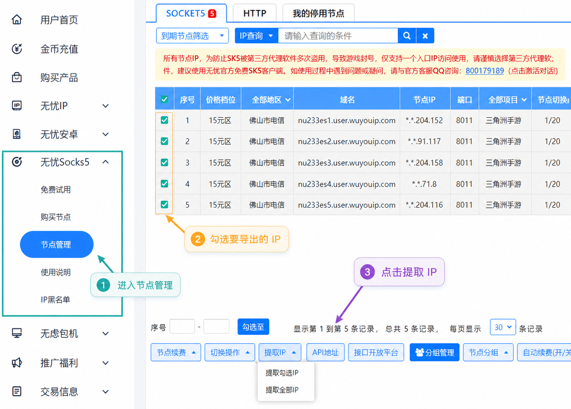The height and width of the screenshot is (409, 571).
Task: Open the 节点续费 button menu
Action: pos(176,352)
